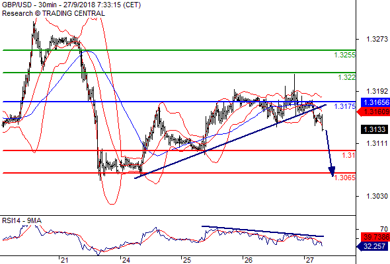Select the black 1.3133 current price tag

point(374,129)
